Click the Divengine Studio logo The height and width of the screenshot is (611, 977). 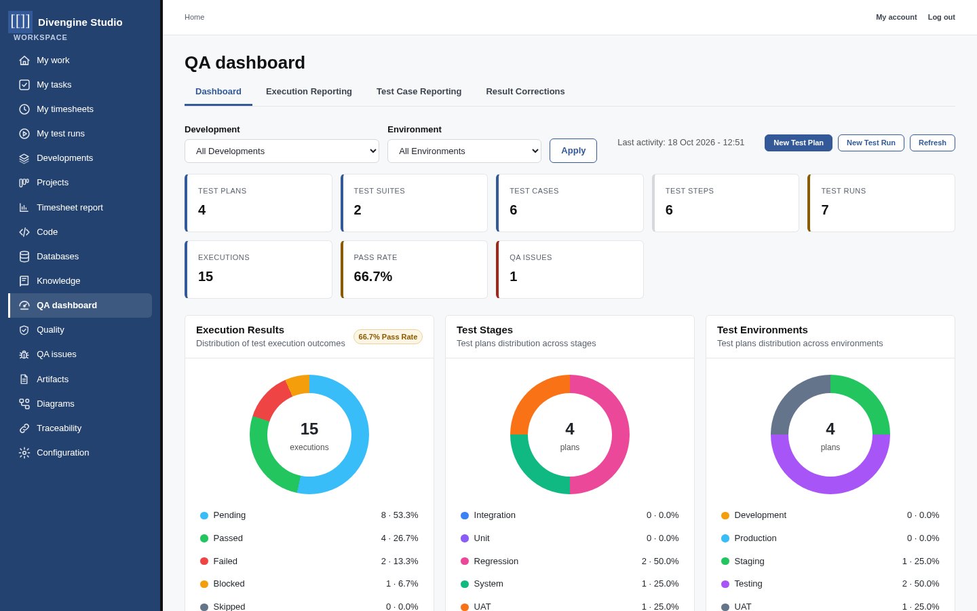[x=20, y=22]
